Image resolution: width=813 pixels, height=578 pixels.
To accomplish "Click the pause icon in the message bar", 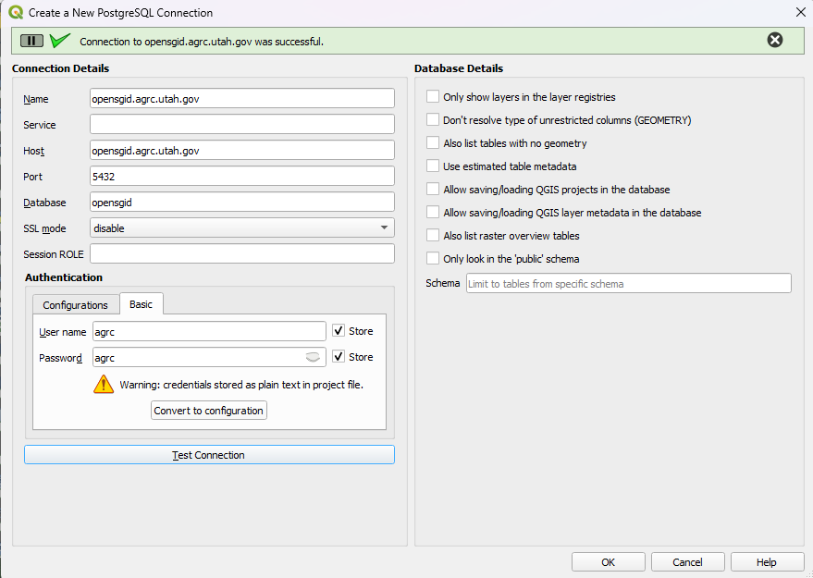I will pos(31,41).
